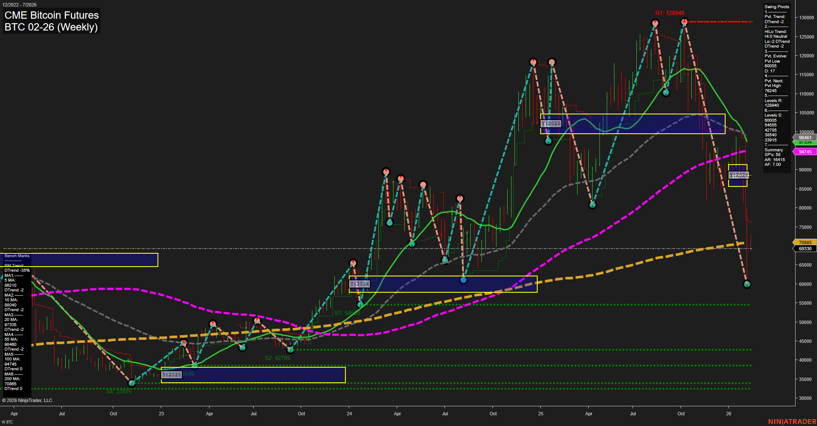
Task: Select the teal swing low marker at far right
Action: [747, 284]
